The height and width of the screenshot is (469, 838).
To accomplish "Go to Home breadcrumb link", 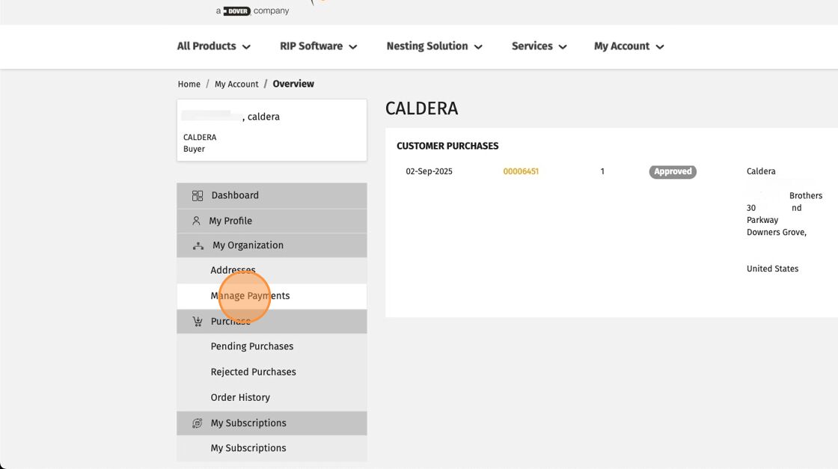I will 189,85.
